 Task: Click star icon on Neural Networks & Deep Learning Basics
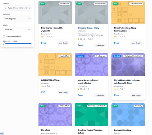click(78, 89)
